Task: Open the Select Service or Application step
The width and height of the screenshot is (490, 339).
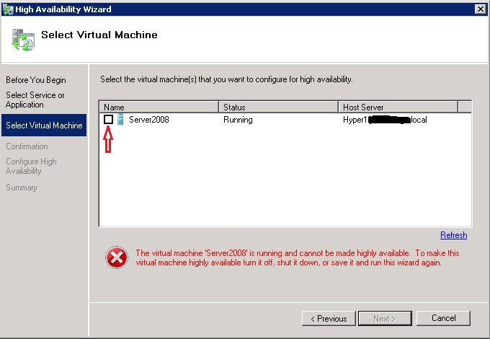Action: pyautogui.click(x=35, y=100)
